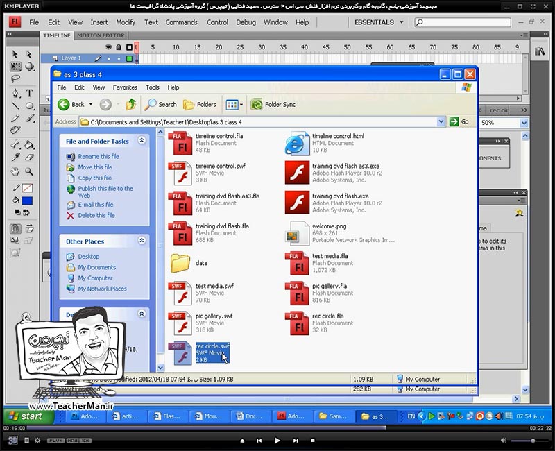555x451 pixels.
Task: Toggle show all layers as outlines
Action: 130,47
